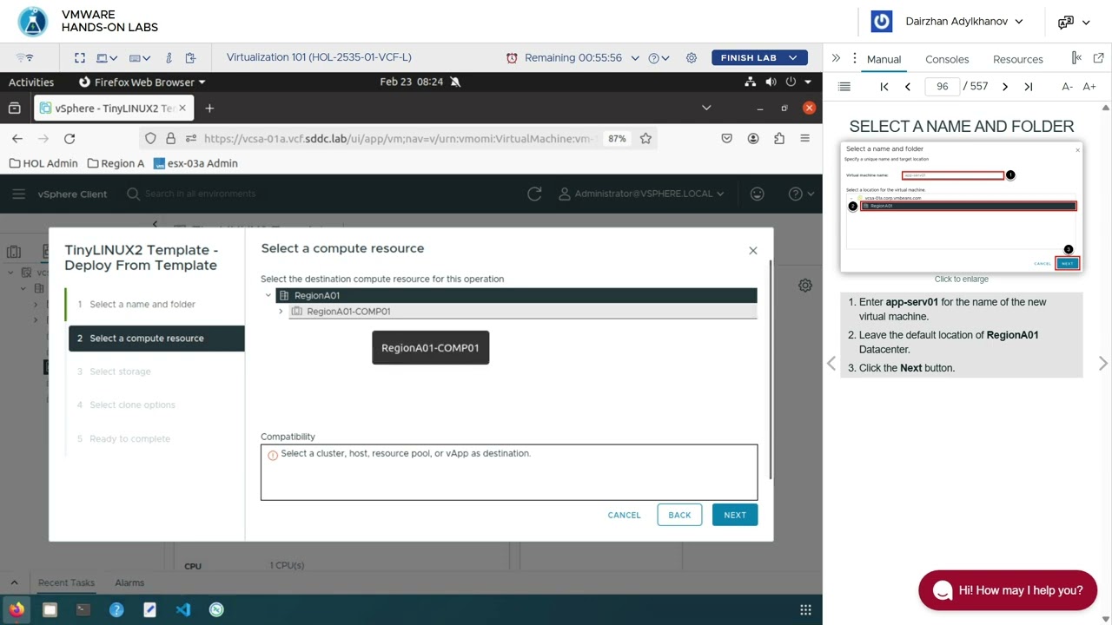Open the HOL Admin bookmarks folder
Screen dimensions: 1112x625
pyautogui.click(x=43, y=163)
